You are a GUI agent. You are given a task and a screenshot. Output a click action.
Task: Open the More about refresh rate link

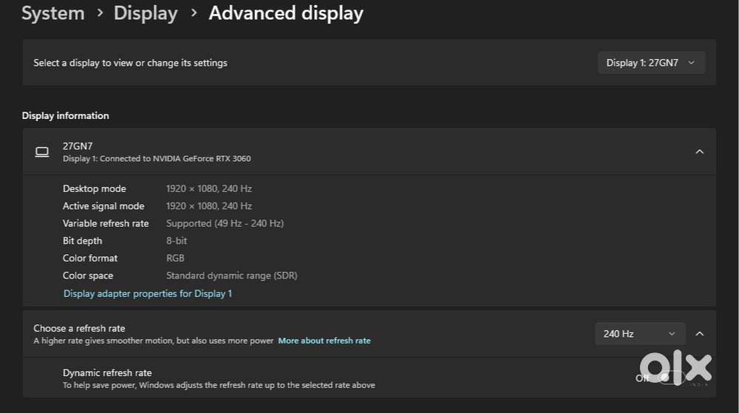coord(324,341)
